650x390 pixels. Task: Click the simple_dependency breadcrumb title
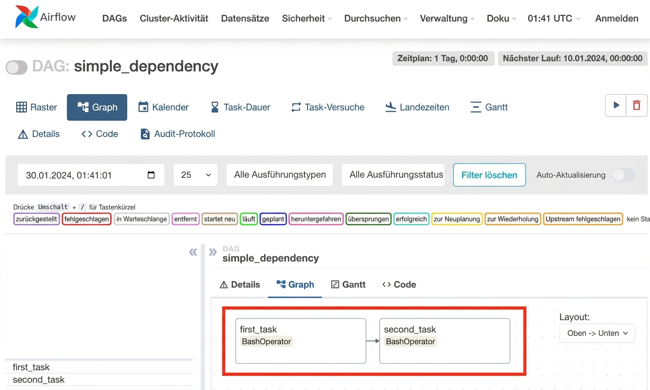[x=271, y=258]
